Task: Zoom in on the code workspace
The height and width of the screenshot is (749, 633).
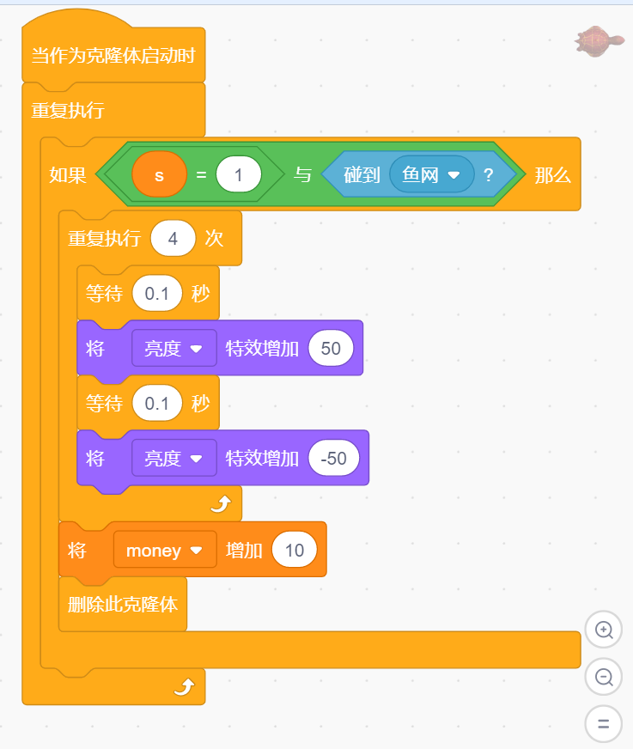Action: [604, 630]
